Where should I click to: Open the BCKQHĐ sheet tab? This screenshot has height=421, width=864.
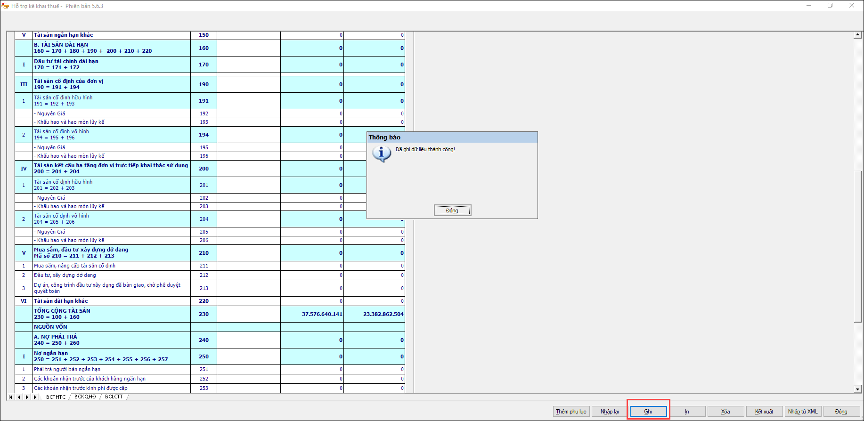85,397
